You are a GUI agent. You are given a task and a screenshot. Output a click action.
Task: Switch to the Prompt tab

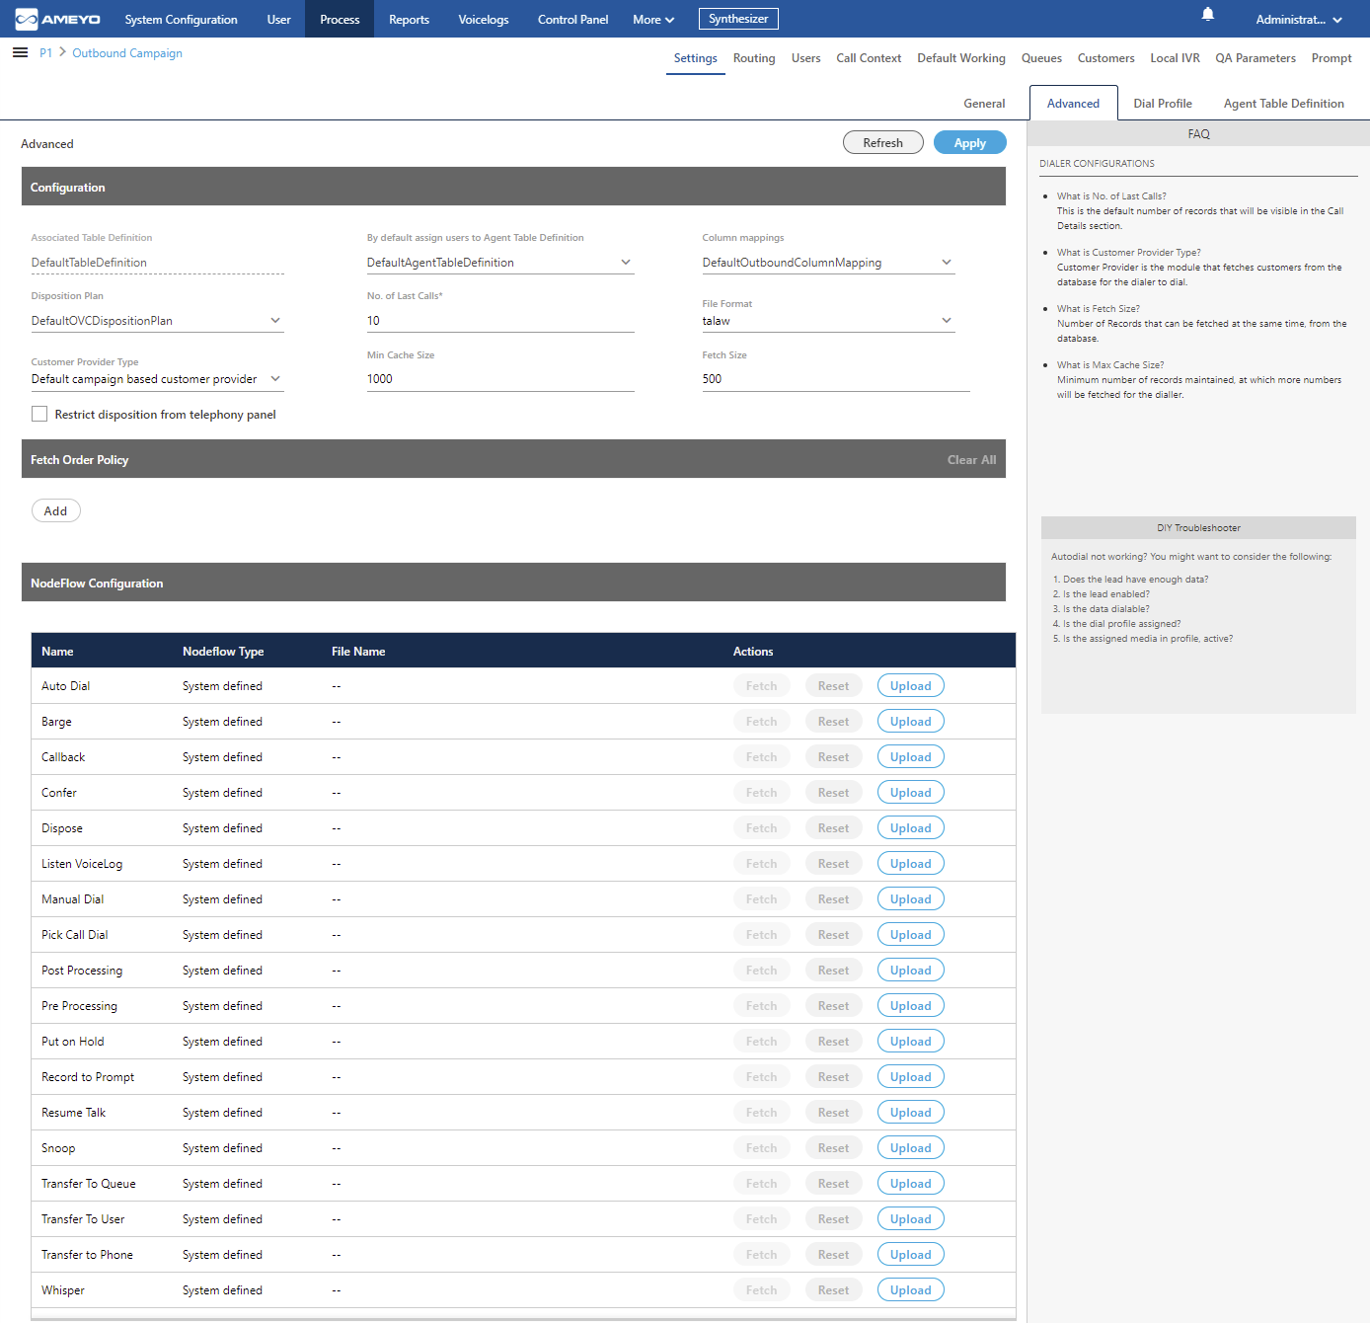point(1332,58)
